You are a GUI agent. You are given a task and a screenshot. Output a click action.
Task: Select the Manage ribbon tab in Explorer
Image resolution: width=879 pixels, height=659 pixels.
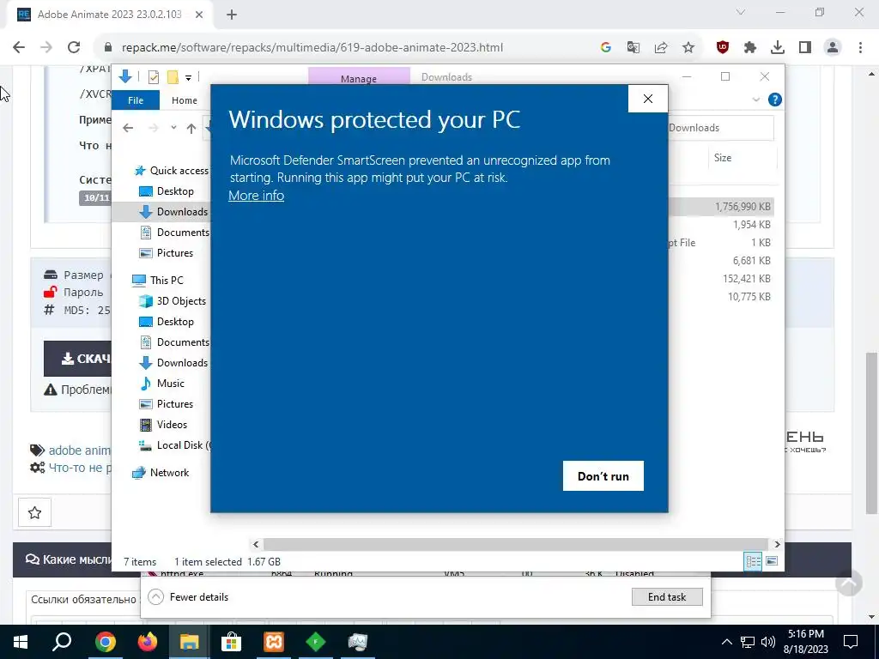pyautogui.click(x=359, y=79)
